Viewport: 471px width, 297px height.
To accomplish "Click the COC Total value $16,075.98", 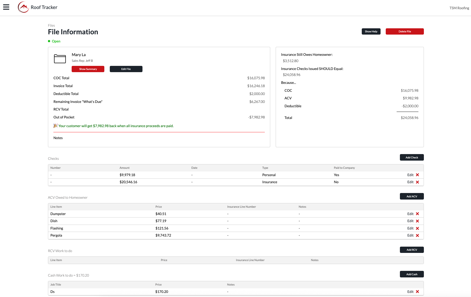I will coord(256,78).
